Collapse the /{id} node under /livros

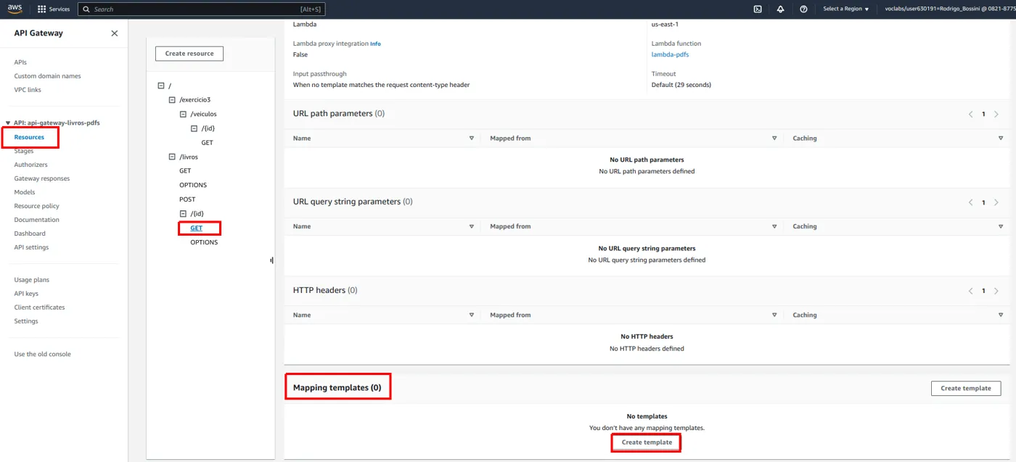183,214
